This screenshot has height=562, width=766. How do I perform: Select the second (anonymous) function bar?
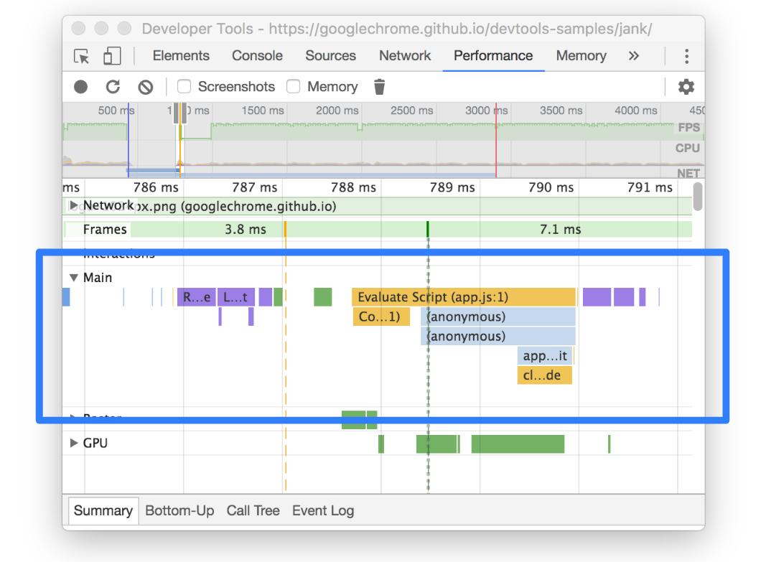coord(498,337)
